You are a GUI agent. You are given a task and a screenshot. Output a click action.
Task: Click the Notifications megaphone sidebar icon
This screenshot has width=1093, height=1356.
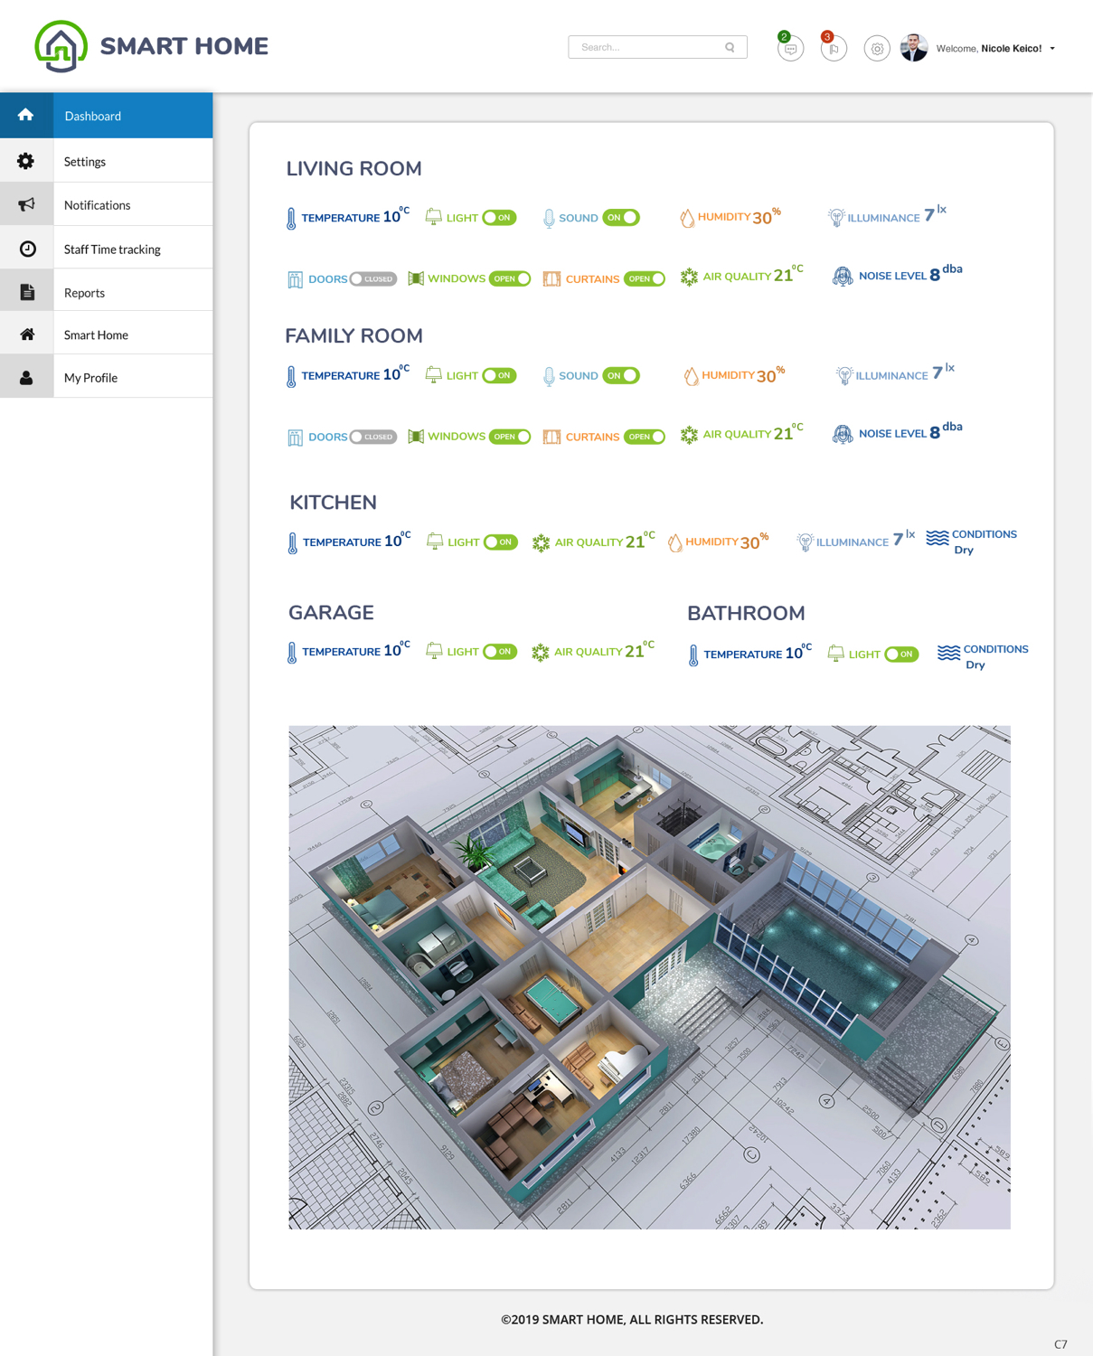pyautogui.click(x=27, y=204)
